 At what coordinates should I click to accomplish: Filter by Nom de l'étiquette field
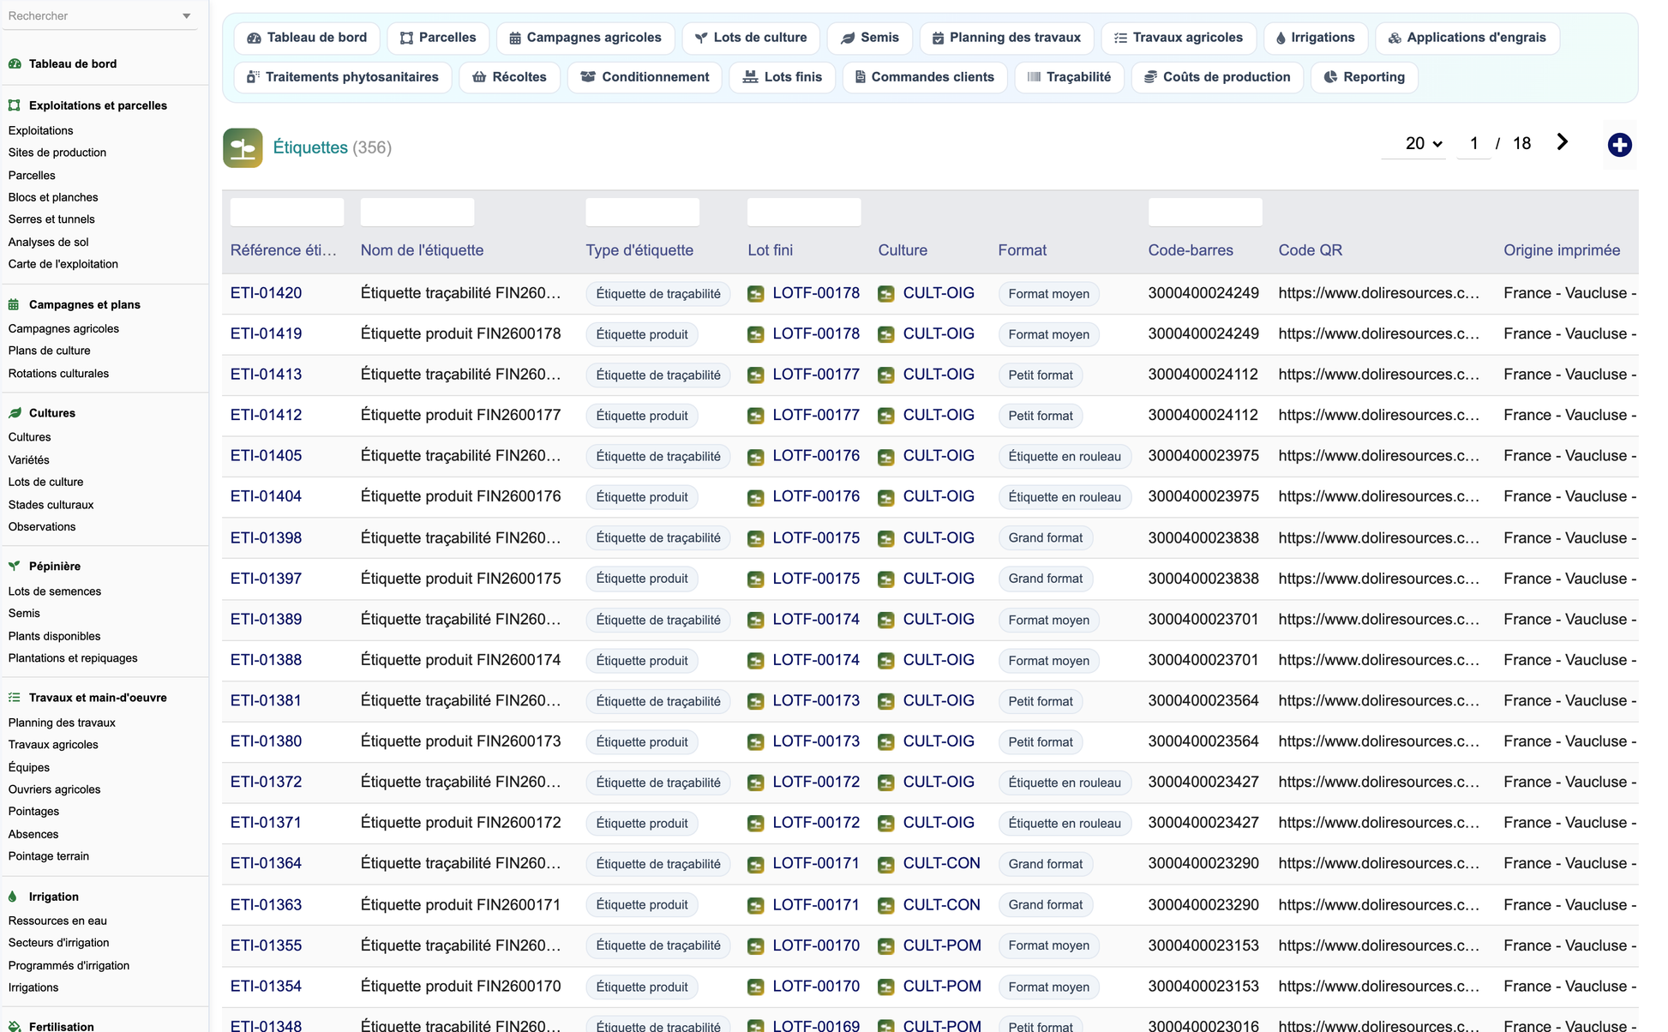coord(417,212)
